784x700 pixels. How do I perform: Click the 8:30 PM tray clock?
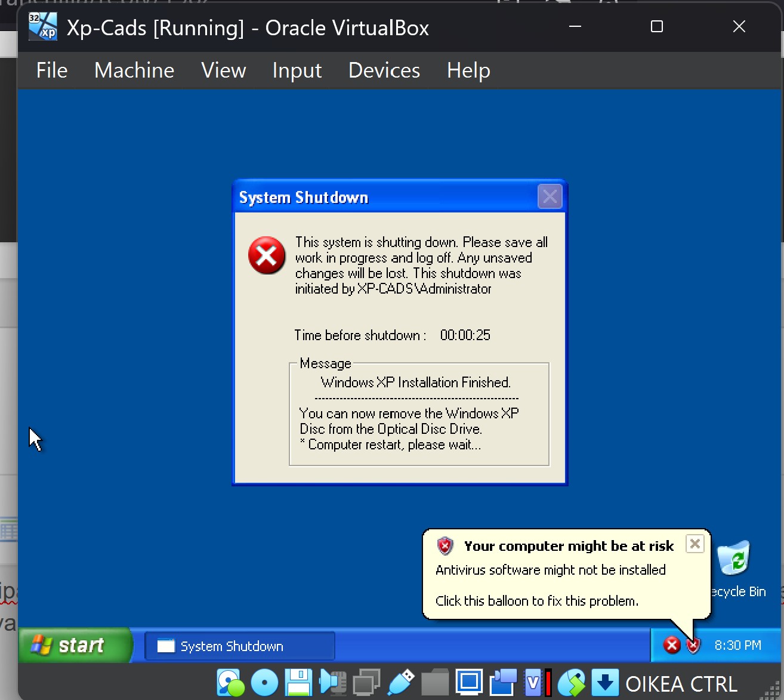pyautogui.click(x=738, y=645)
